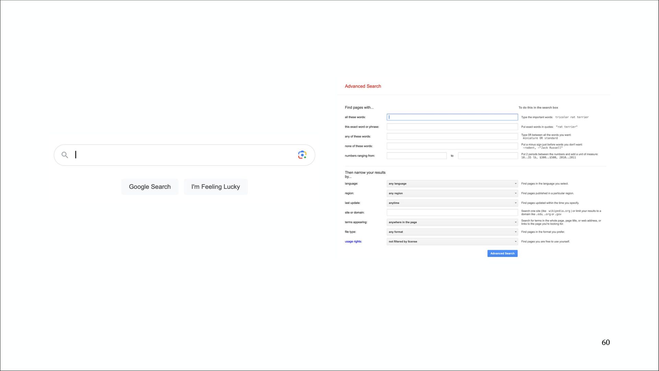The height and width of the screenshot is (371, 659).
Task: Open the 'anytime' last update dropdown
Action: tap(452, 203)
